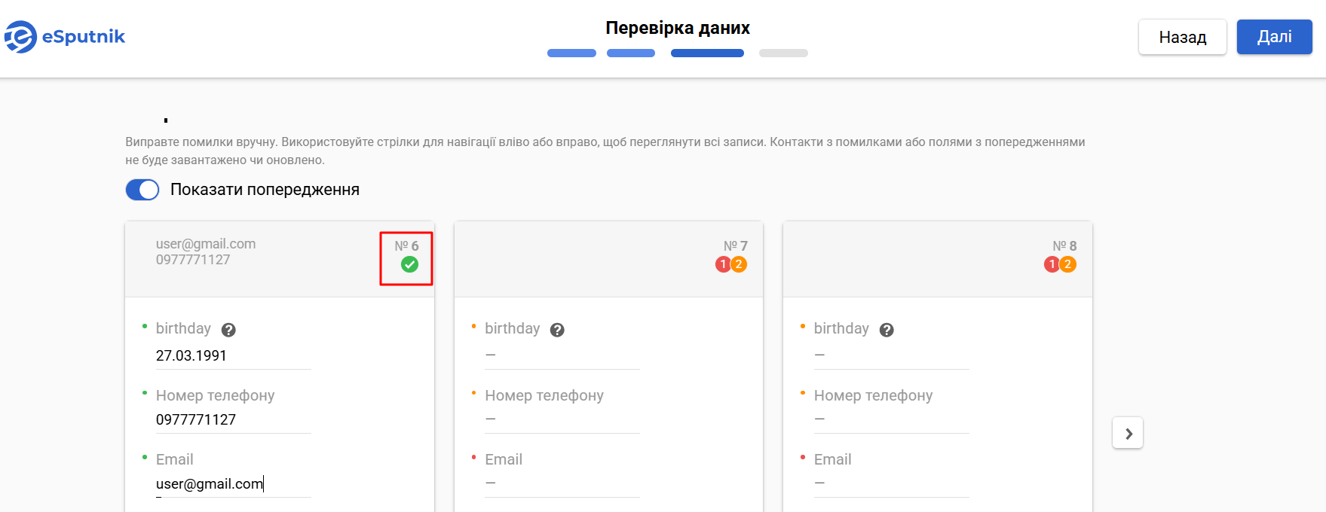Disable the Показати попередження toggle
This screenshot has height=512, width=1326.
tap(142, 190)
